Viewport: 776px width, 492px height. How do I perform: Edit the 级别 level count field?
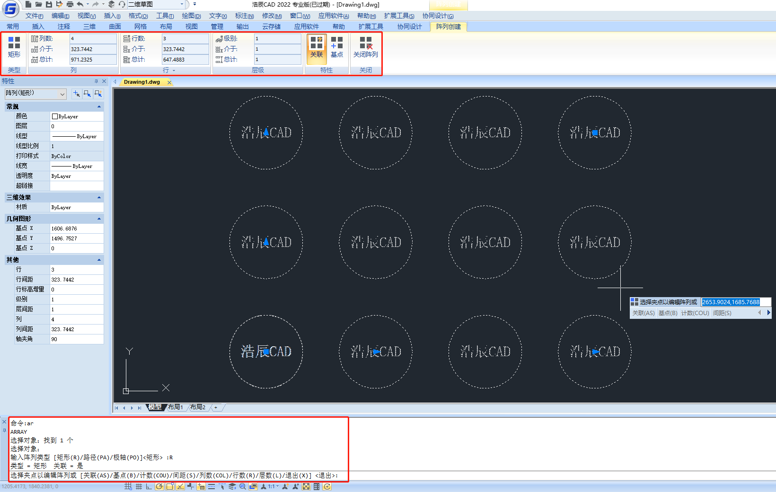click(277, 38)
